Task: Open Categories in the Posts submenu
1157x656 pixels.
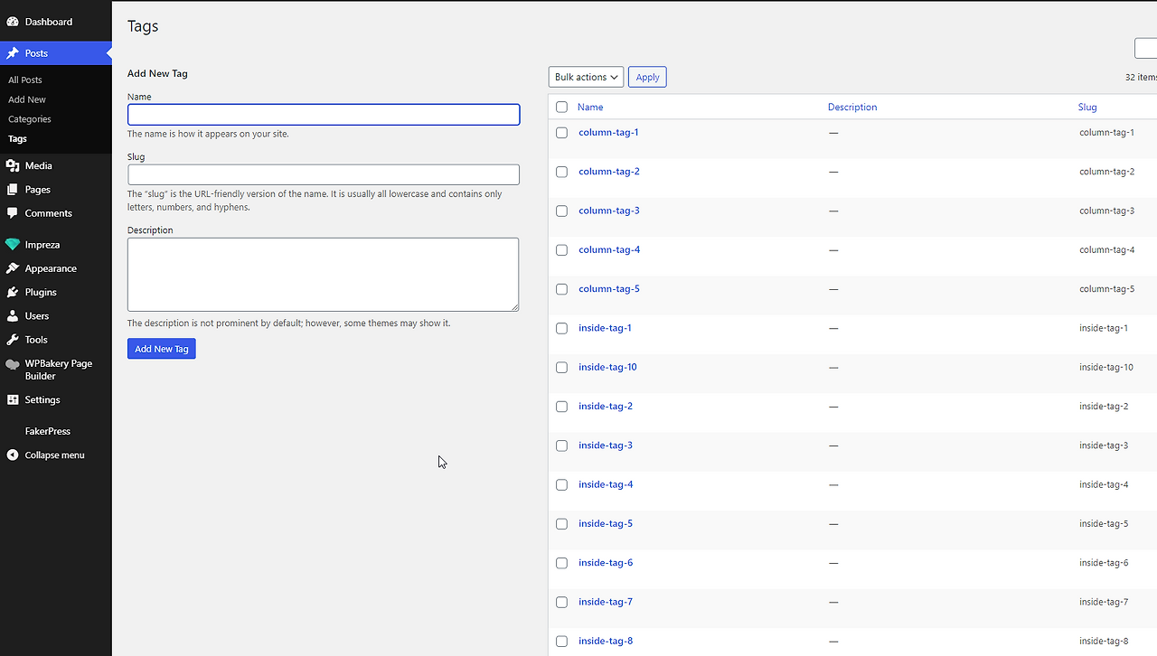Action: pyautogui.click(x=30, y=119)
